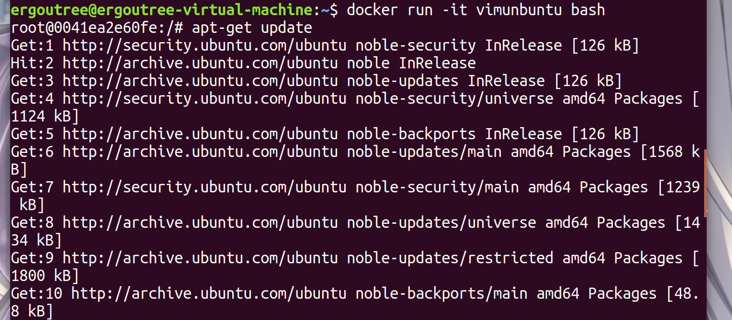Open the Get:9 archive.ubuntu.com URL
The image size is (732, 320).
(x=200, y=258)
